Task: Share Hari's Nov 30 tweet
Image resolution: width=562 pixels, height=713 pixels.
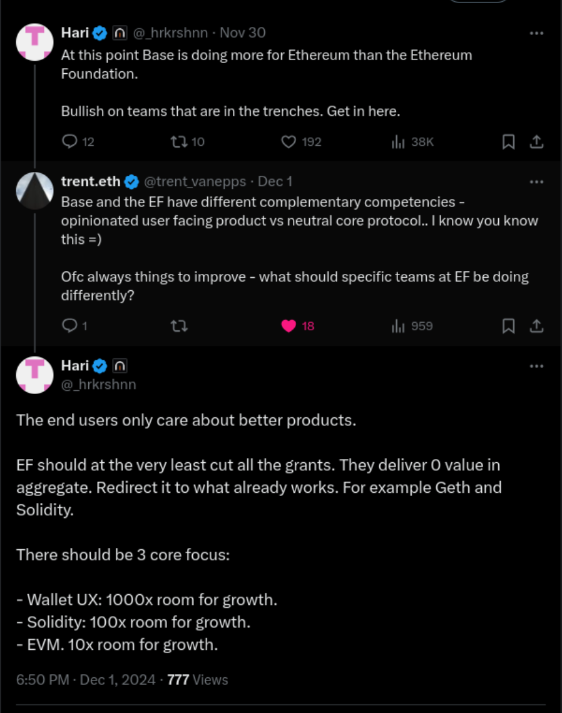Action: (536, 142)
